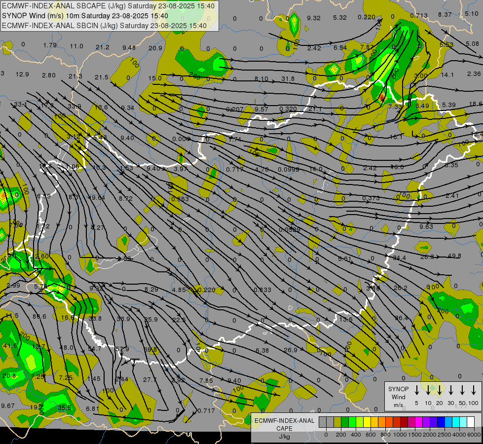Click the SYNOP Wind 10m header line
Viewport: 483px width, 444px height.
click(85, 16)
